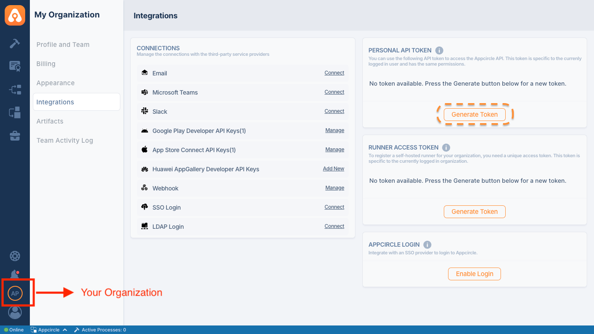This screenshot has height=334, width=594.
Task: Open the Appearance section
Action: [55, 83]
